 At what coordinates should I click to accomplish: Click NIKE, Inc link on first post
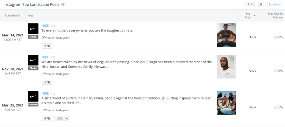[x=48, y=26]
